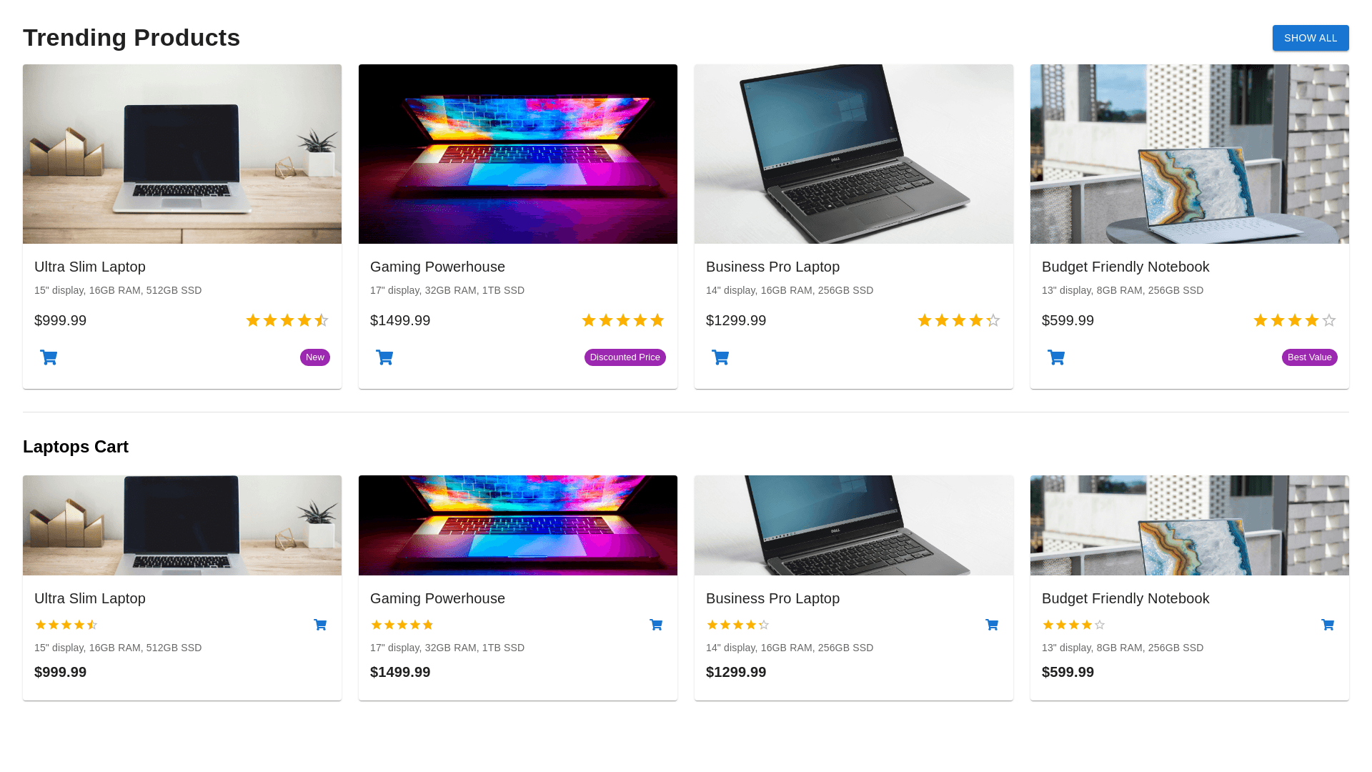This screenshot has height=772, width=1372.
Task: Add trending Budget Friendly Notebook to cart
Action: tap(1056, 357)
